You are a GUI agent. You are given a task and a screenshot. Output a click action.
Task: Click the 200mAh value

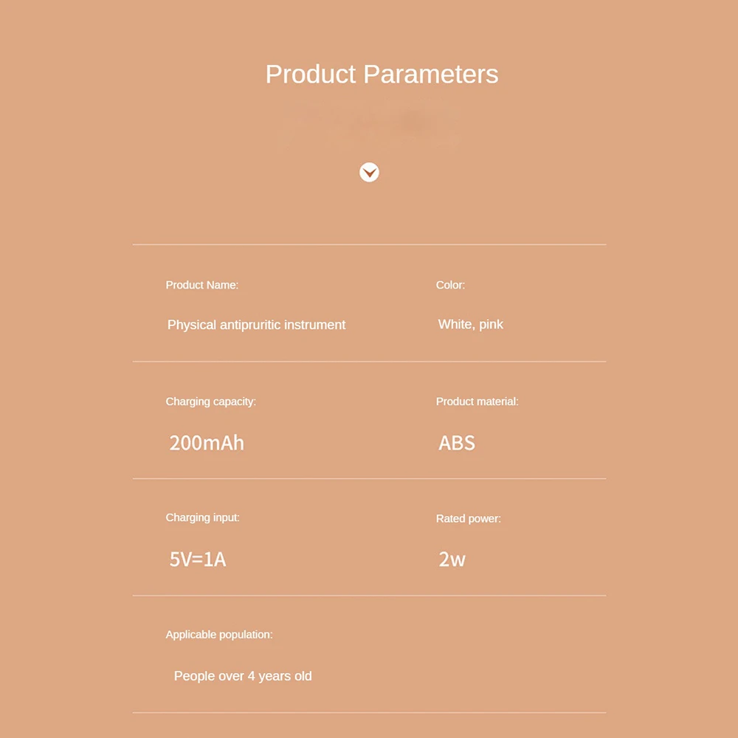tap(207, 443)
